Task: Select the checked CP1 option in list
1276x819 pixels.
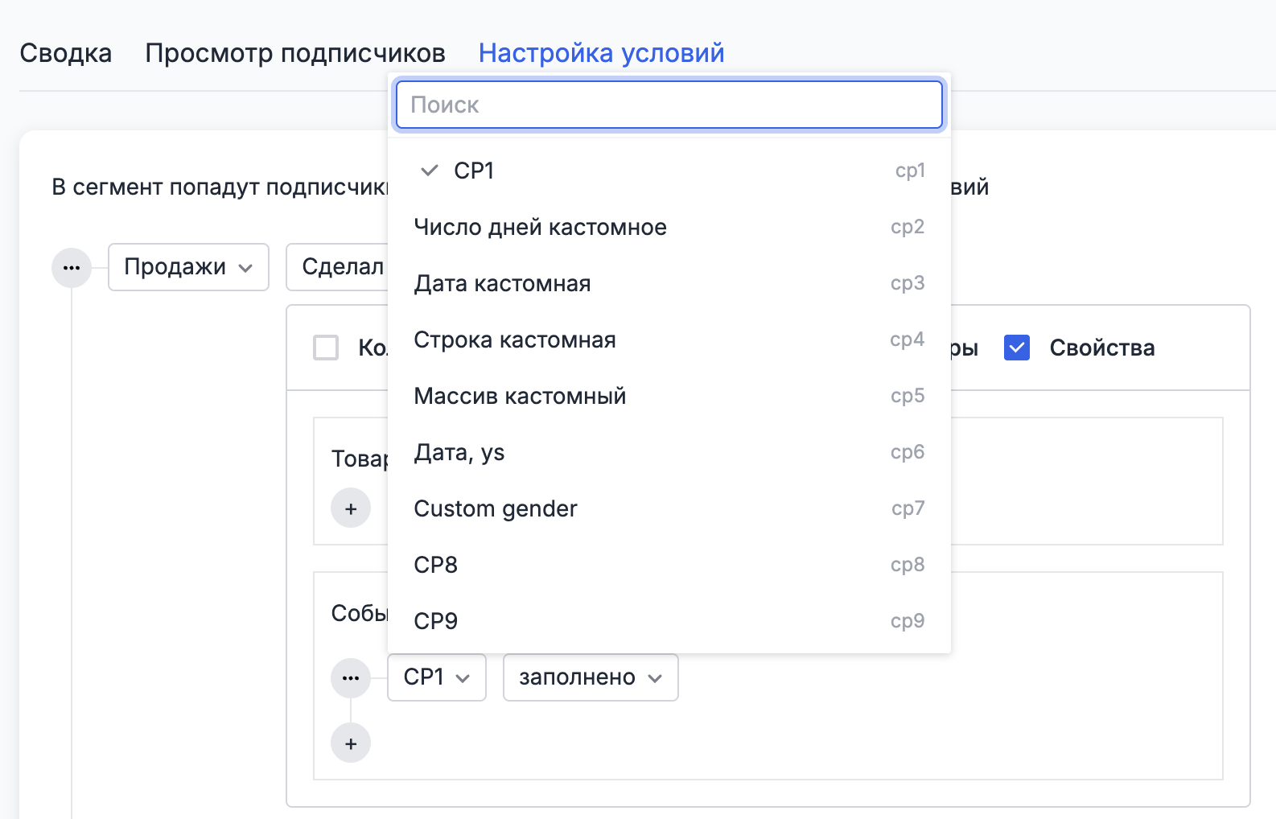Action: [669, 171]
